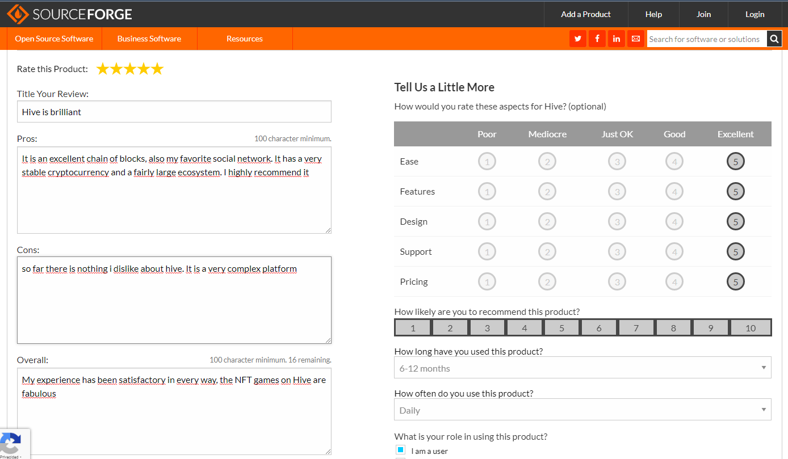Rate Features as 2 Mediocre
This screenshot has width=788, height=459.
[547, 192]
